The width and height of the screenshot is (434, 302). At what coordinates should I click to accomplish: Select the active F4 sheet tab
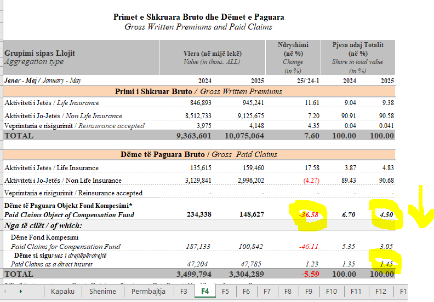(x=205, y=292)
